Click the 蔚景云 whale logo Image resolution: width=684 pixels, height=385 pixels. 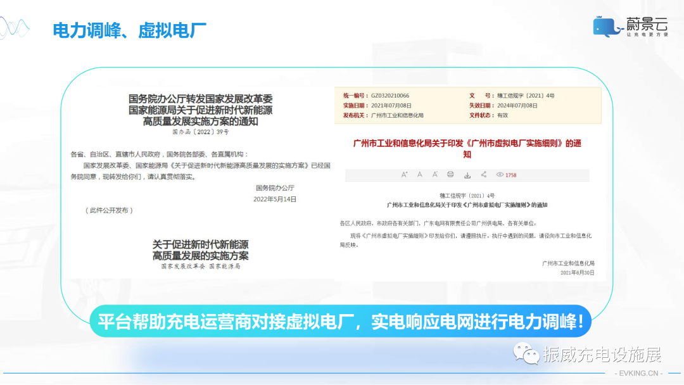click(605, 25)
